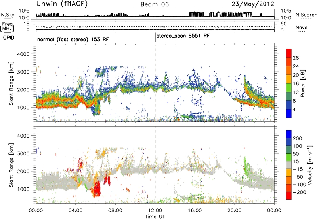This screenshot has width=317, height=219.
Task: Click the "Velocity [m s-1]" colorbar title
Action: point(310,165)
